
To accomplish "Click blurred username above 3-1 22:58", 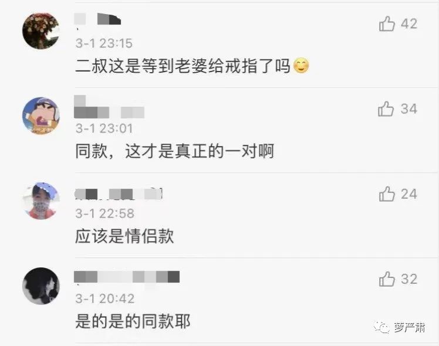I will tap(119, 194).
